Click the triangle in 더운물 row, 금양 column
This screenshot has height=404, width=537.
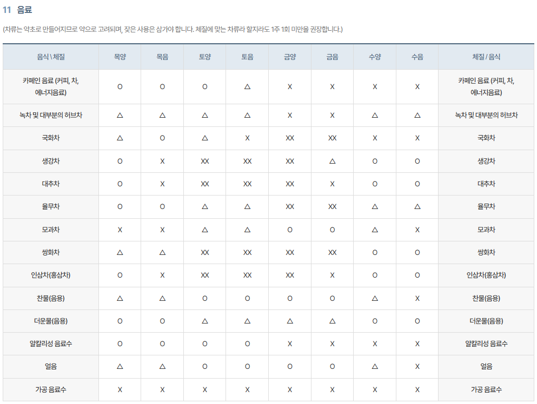[x=290, y=321]
